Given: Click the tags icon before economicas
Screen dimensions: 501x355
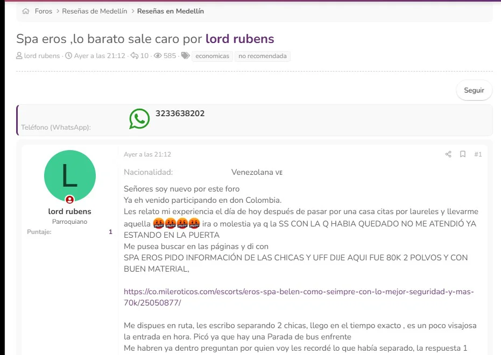Looking at the screenshot, I should (x=185, y=56).
